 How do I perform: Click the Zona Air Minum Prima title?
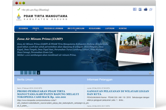pyautogui.click(x=40, y=39)
